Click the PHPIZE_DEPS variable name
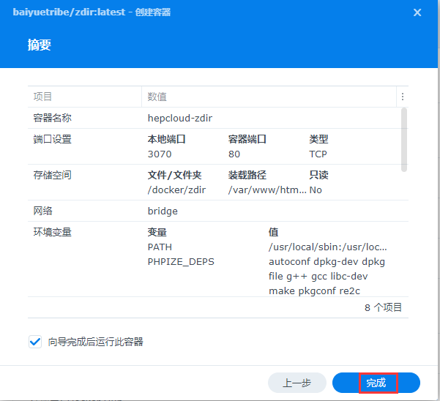Image resolution: width=440 pixels, height=401 pixels. 181,261
